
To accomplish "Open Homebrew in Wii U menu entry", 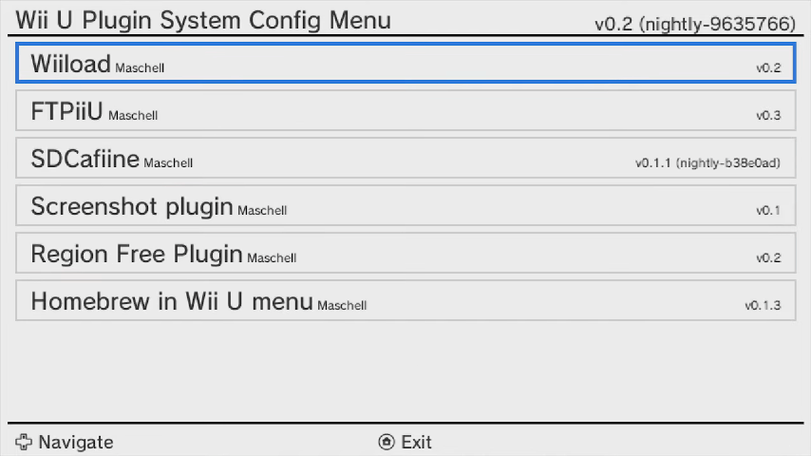I will [405, 301].
